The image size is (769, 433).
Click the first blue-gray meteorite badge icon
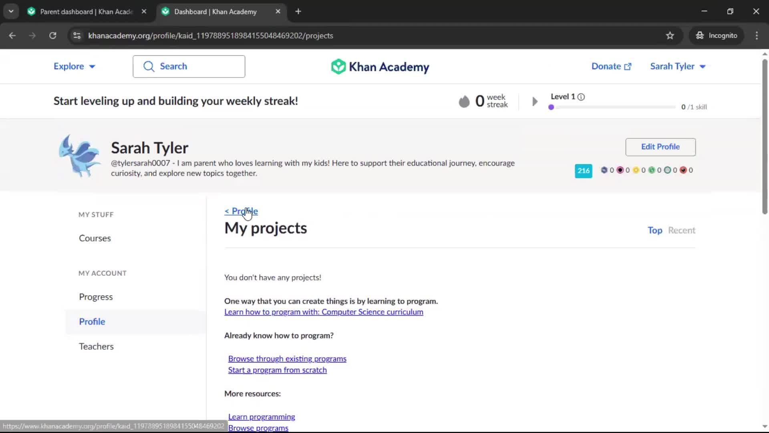point(604,170)
